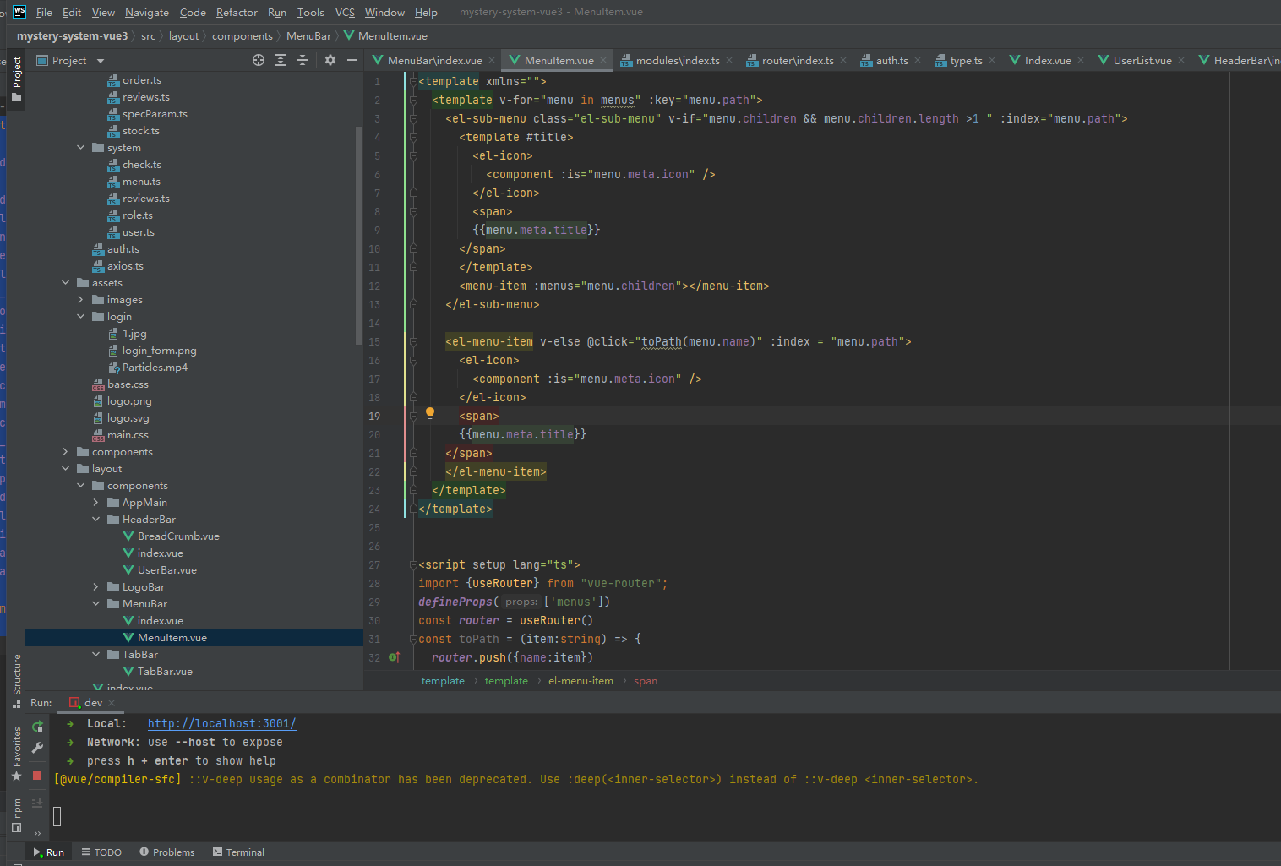Open the Structure tool window
The height and width of the screenshot is (866, 1281).
[x=16, y=680]
